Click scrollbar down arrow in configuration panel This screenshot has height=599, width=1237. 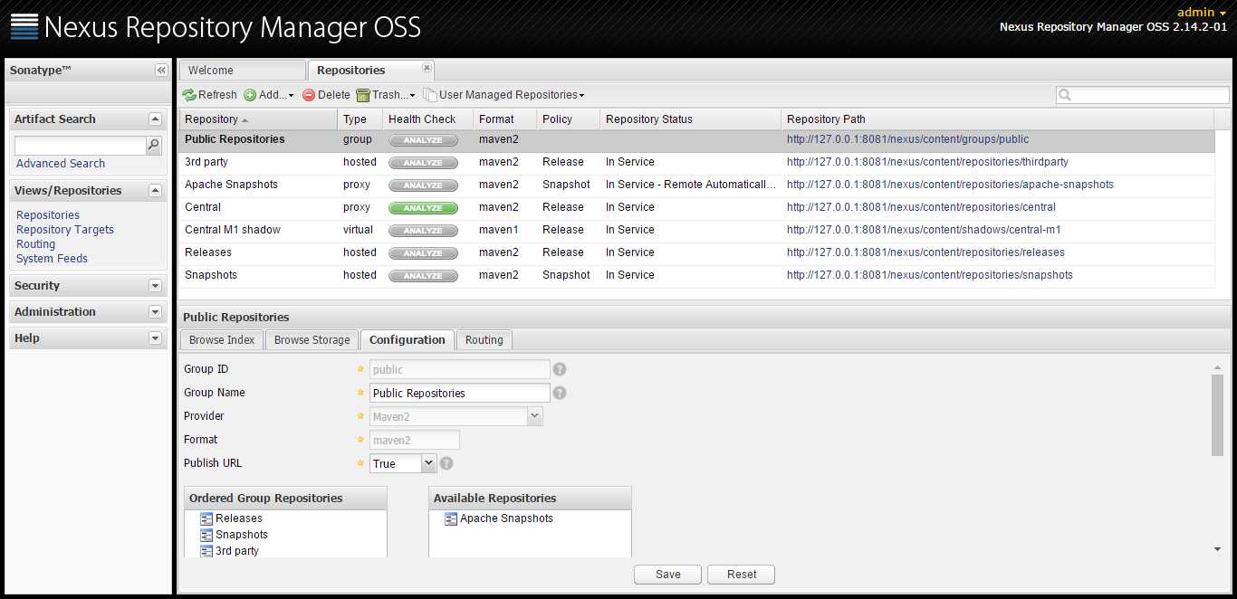1217,549
